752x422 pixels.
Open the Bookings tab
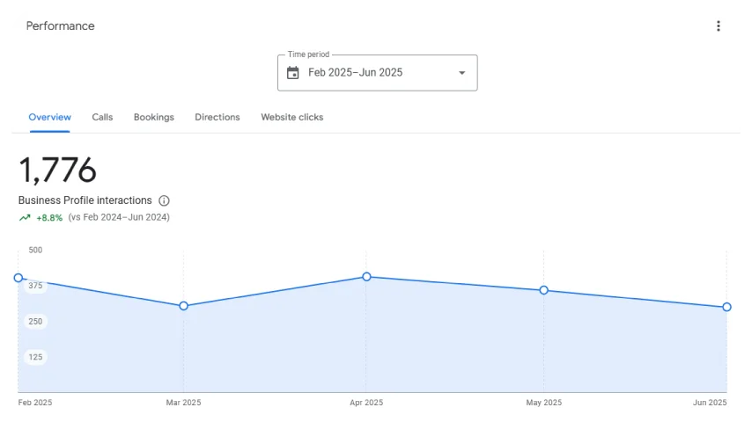point(154,117)
